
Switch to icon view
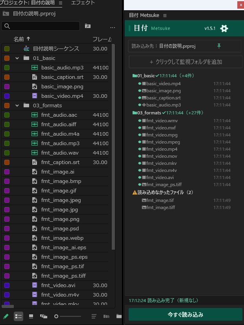[31, 316]
